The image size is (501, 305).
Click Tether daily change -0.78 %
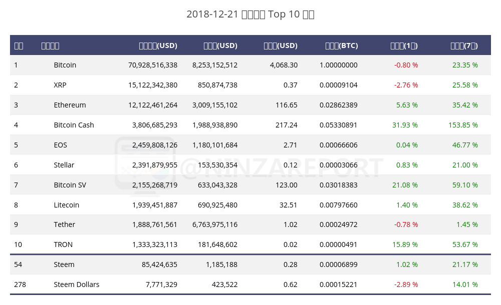click(x=406, y=224)
